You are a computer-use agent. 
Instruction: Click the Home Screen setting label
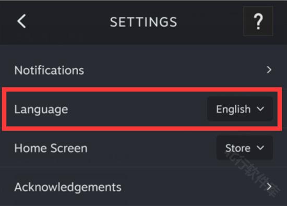coord(51,148)
